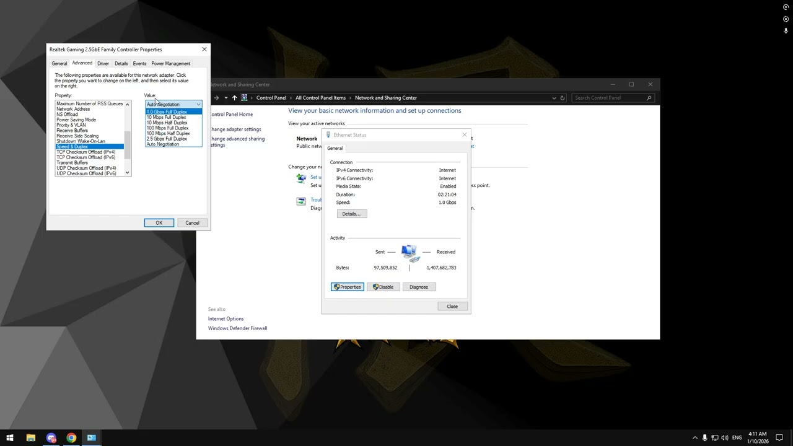Switch to the Details tab

[121, 64]
